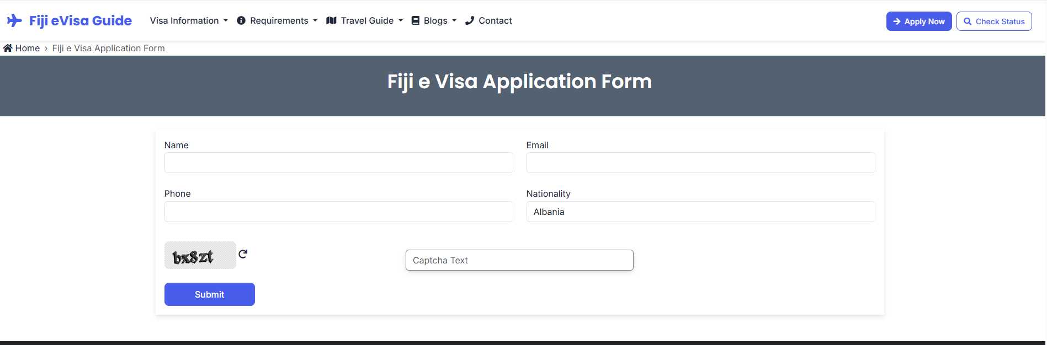Click the phone icon beside Contact
The height and width of the screenshot is (345, 1047).
point(470,20)
